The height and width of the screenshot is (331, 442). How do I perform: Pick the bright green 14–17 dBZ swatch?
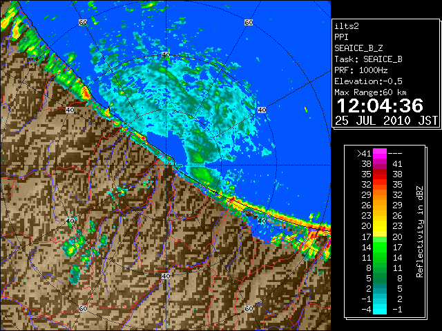click(379, 247)
